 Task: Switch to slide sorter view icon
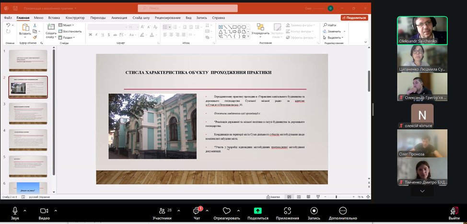pos(299,197)
